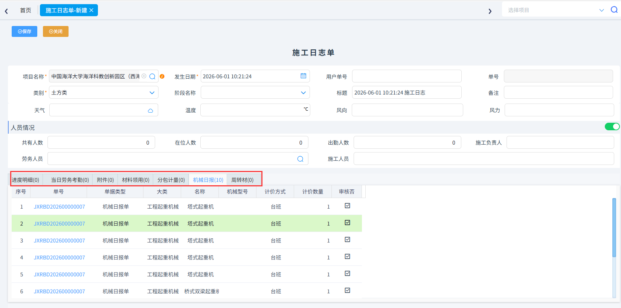Click the 风向 input field
The height and width of the screenshot is (308, 621).
(x=407, y=110)
